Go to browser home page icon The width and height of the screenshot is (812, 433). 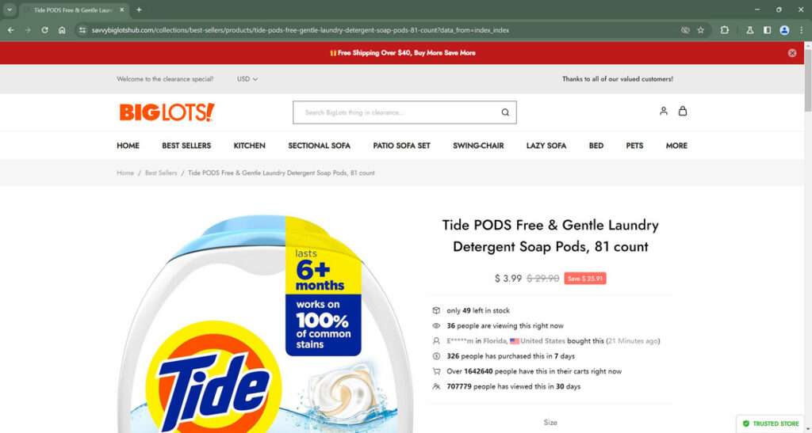[x=62, y=30]
